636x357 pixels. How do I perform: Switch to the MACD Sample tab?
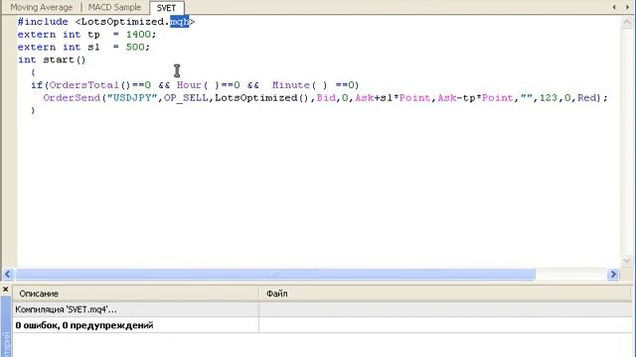point(114,7)
